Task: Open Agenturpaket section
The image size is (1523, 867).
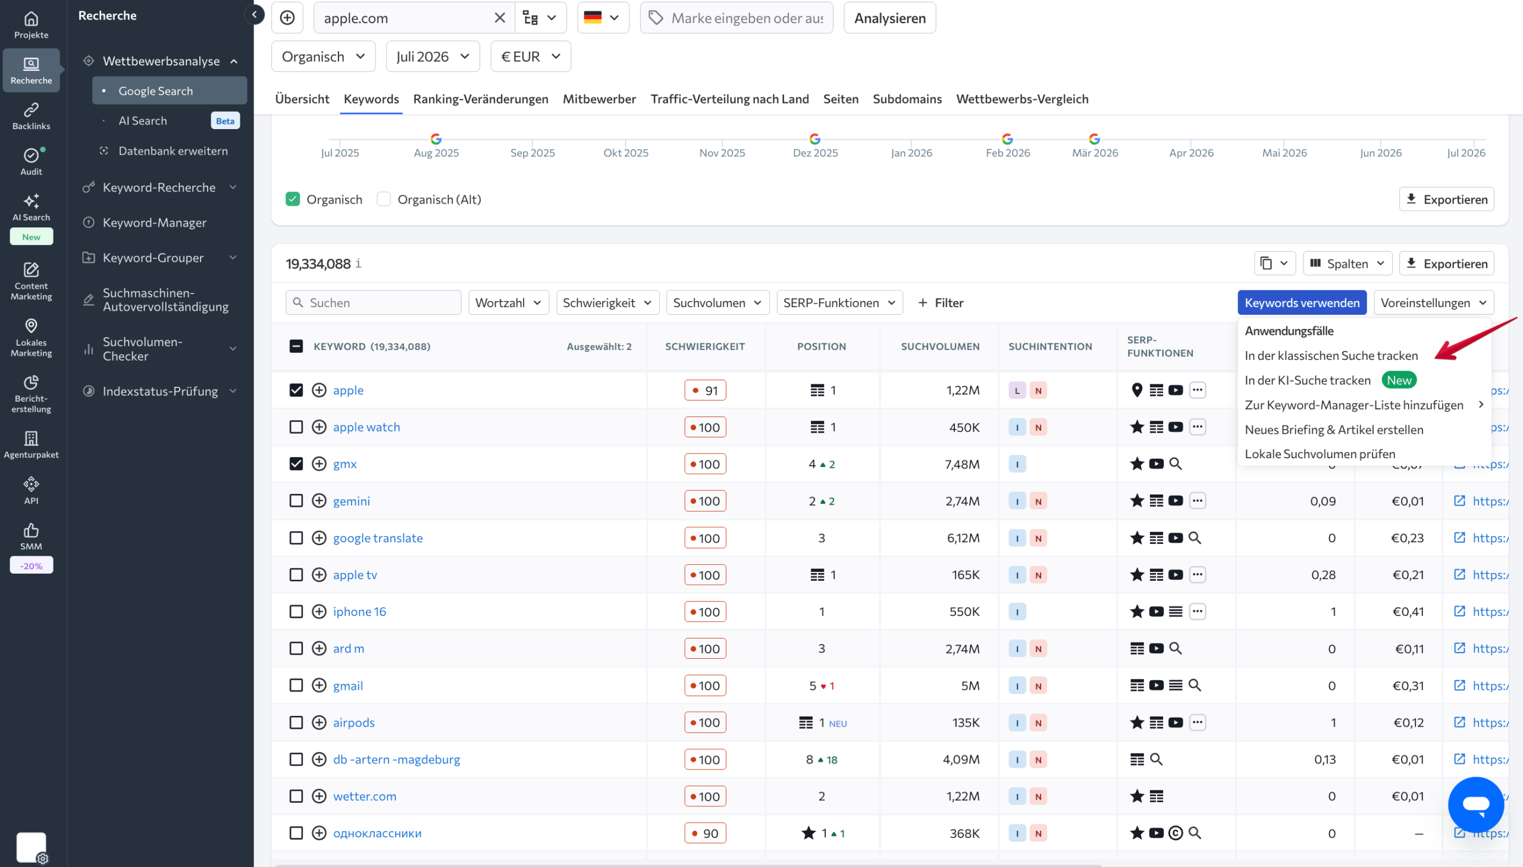Action: coord(31,445)
